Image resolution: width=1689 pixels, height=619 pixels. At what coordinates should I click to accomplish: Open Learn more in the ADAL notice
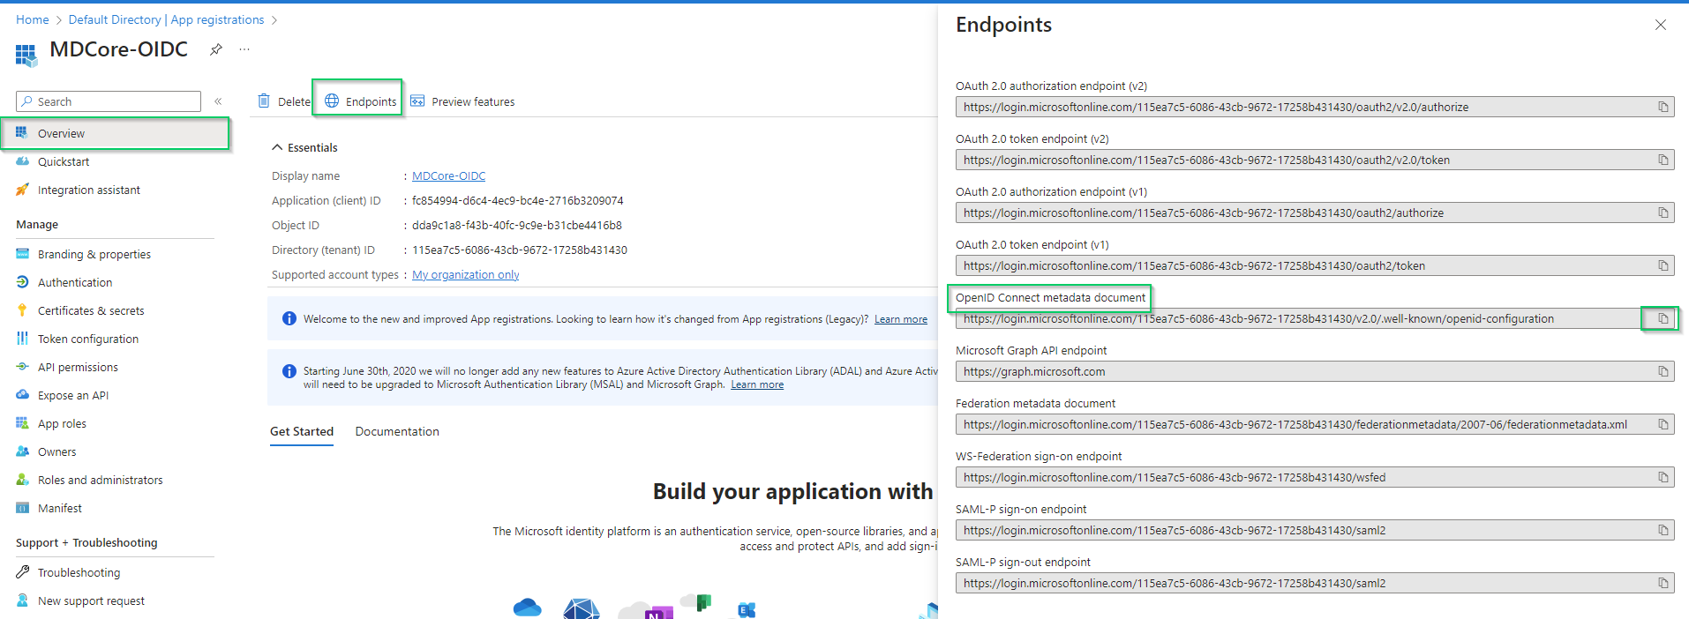point(757,384)
